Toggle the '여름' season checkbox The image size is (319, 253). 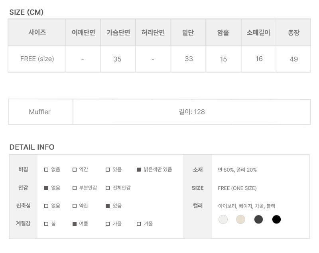[x=75, y=224]
